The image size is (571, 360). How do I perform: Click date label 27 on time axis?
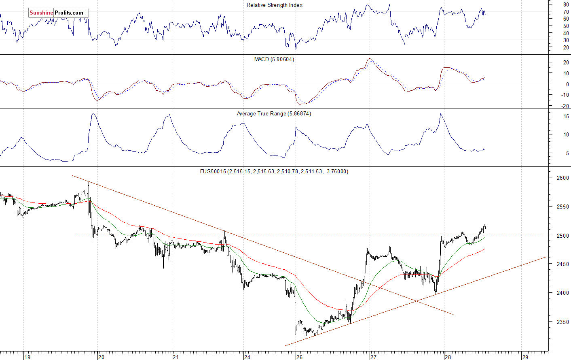point(373,357)
